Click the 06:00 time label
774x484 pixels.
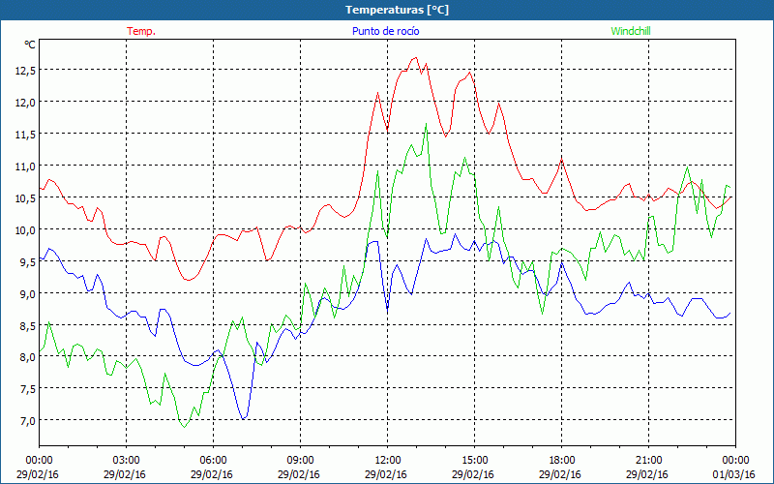(x=213, y=461)
